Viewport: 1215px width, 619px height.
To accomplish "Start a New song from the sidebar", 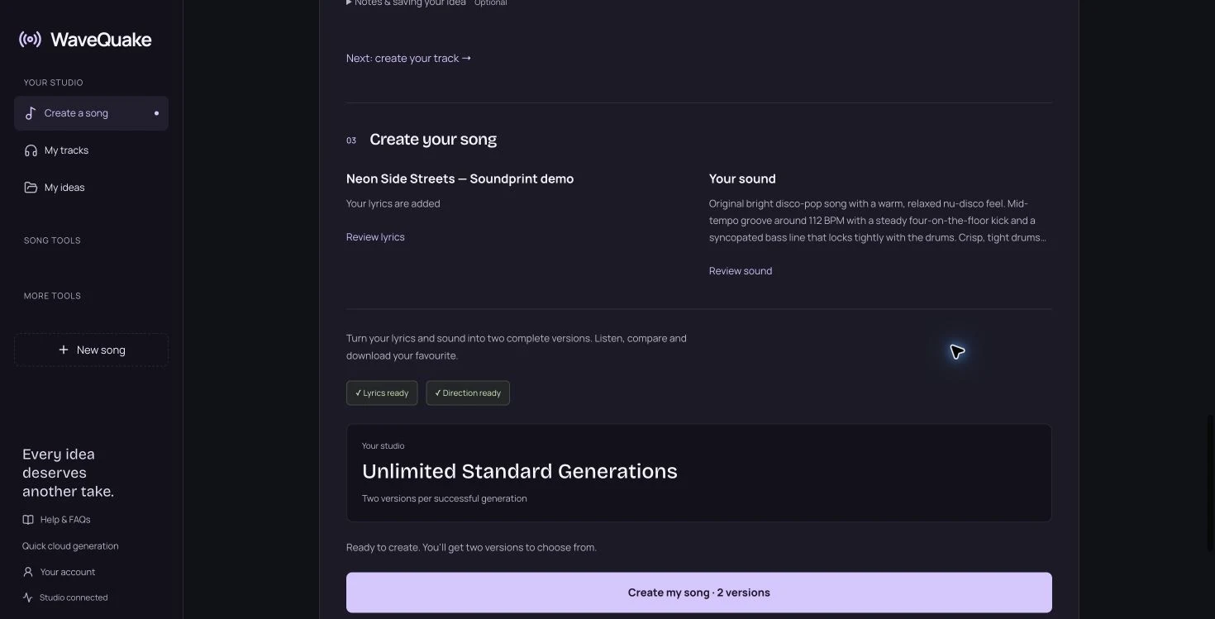I will [x=91, y=350].
